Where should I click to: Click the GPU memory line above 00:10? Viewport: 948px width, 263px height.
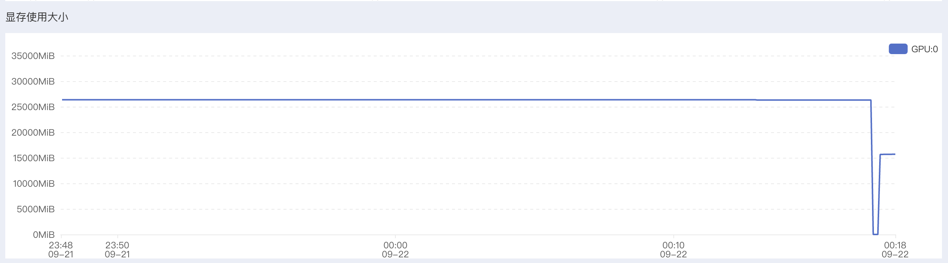[x=673, y=100]
